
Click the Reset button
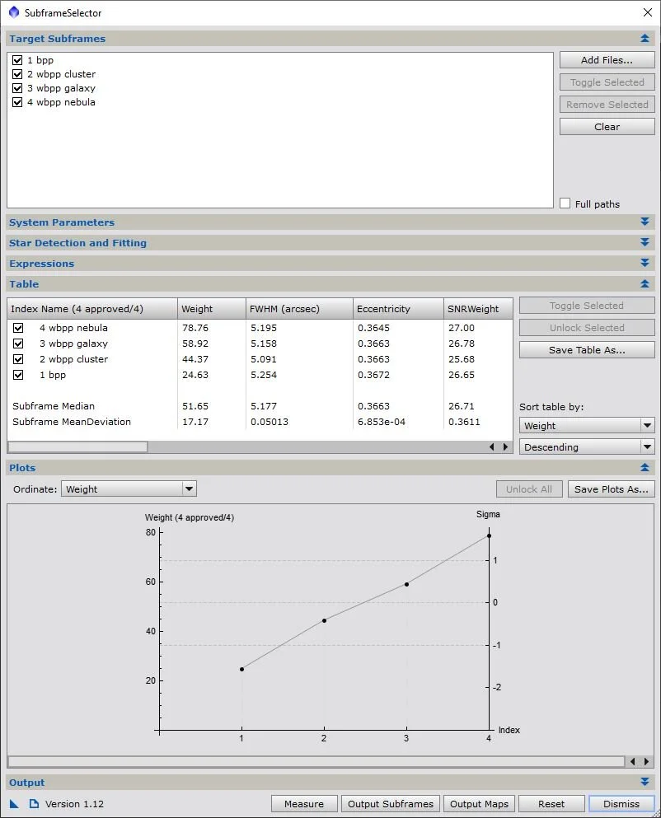[x=551, y=804]
